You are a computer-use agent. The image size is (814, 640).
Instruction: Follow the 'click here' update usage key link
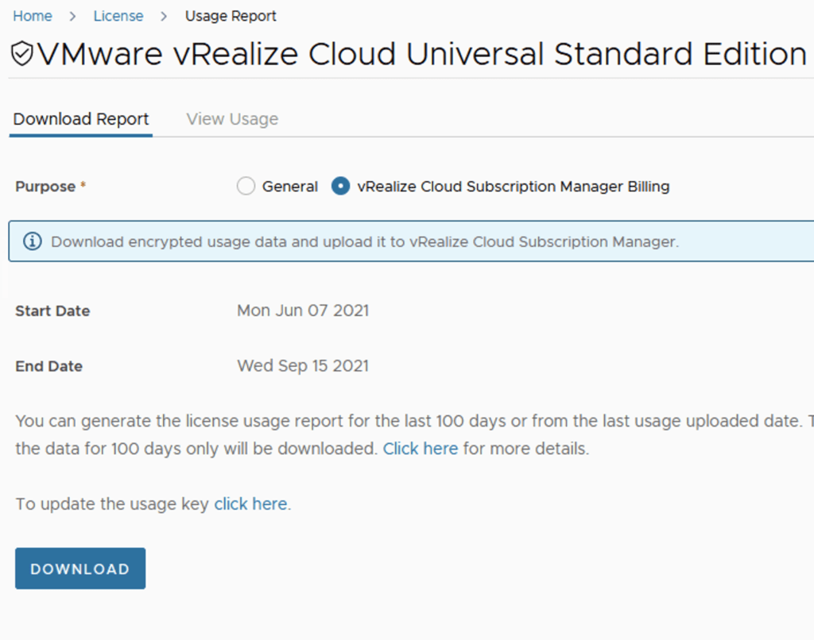coord(250,504)
